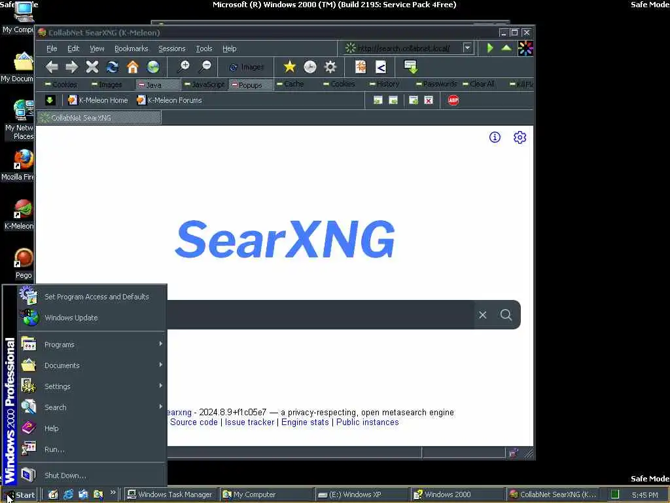
Task: Open Windows Update from the Start menu
Action: [92, 318]
